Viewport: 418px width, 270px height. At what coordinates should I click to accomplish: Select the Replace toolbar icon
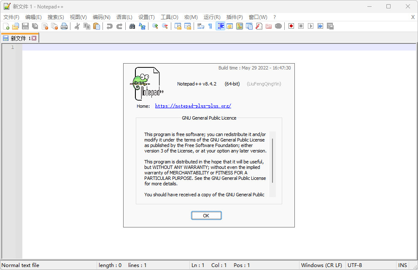pyautogui.click(x=143, y=26)
